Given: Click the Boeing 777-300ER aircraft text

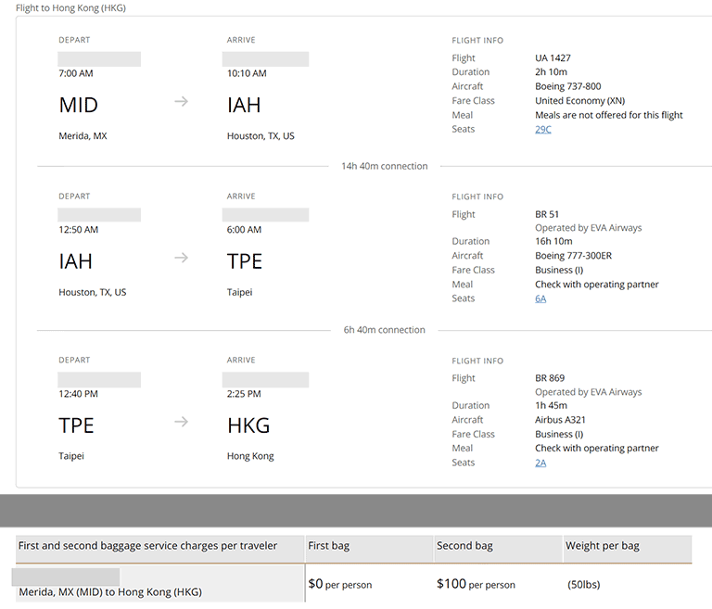Looking at the screenshot, I should click(573, 256).
